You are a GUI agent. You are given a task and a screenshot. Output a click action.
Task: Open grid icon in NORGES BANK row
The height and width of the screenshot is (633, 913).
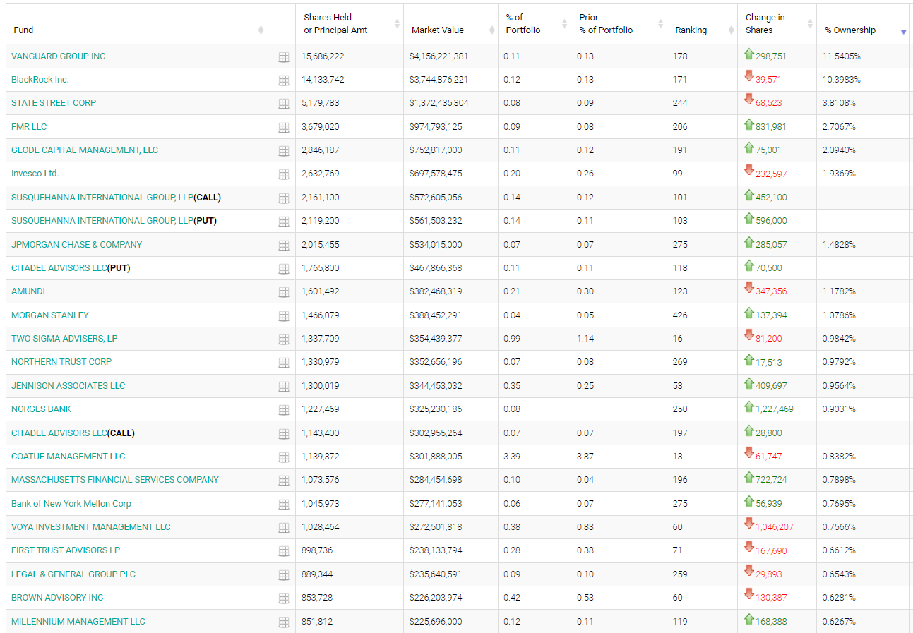[284, 410]
